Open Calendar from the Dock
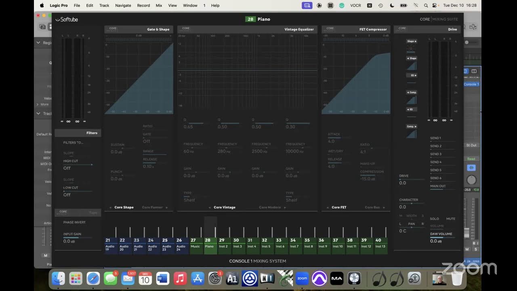Screen dimensions: 517x291 point(145,278)
